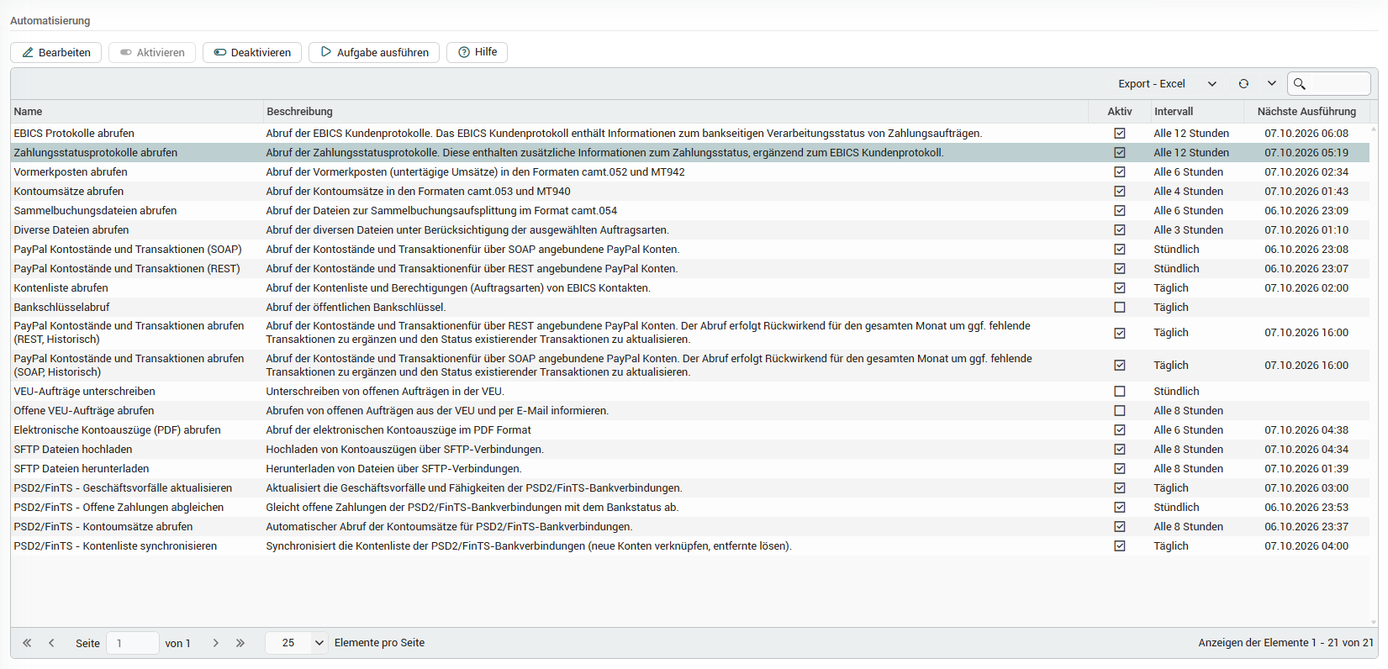1388x669 pixels.
Task: Go to the first page of results
Action: pos(27,643)
